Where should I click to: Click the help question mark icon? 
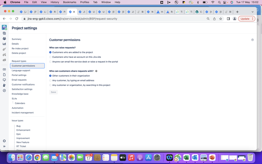pos(252,39)
